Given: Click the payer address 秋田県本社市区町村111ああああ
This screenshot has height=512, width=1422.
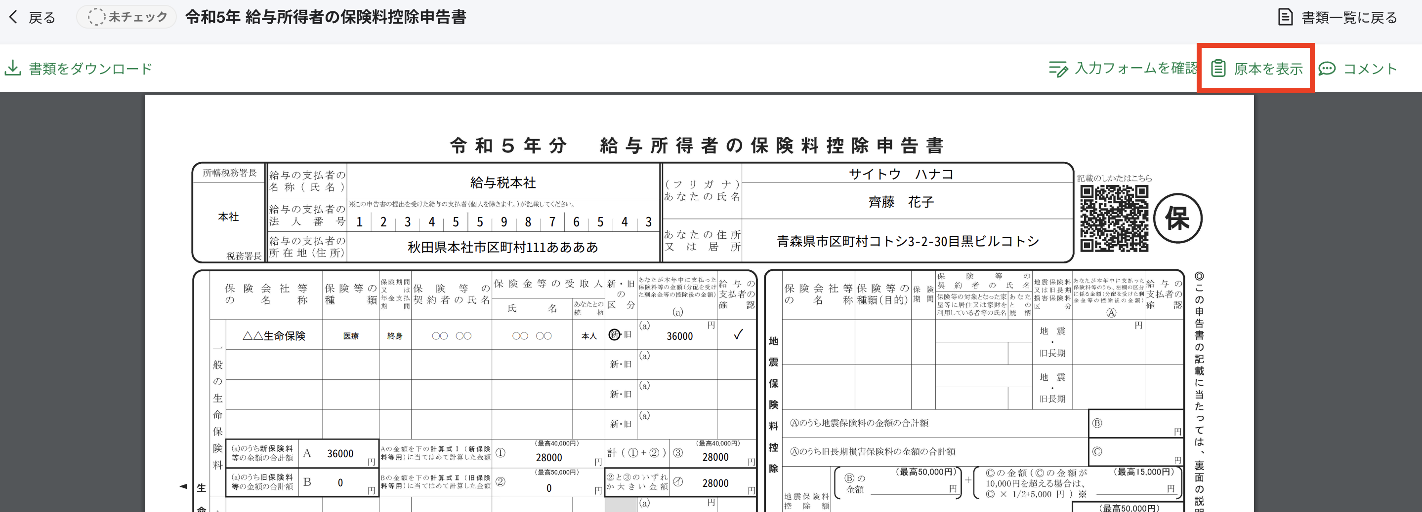Looking at the screenshot, I should [503, 247].
